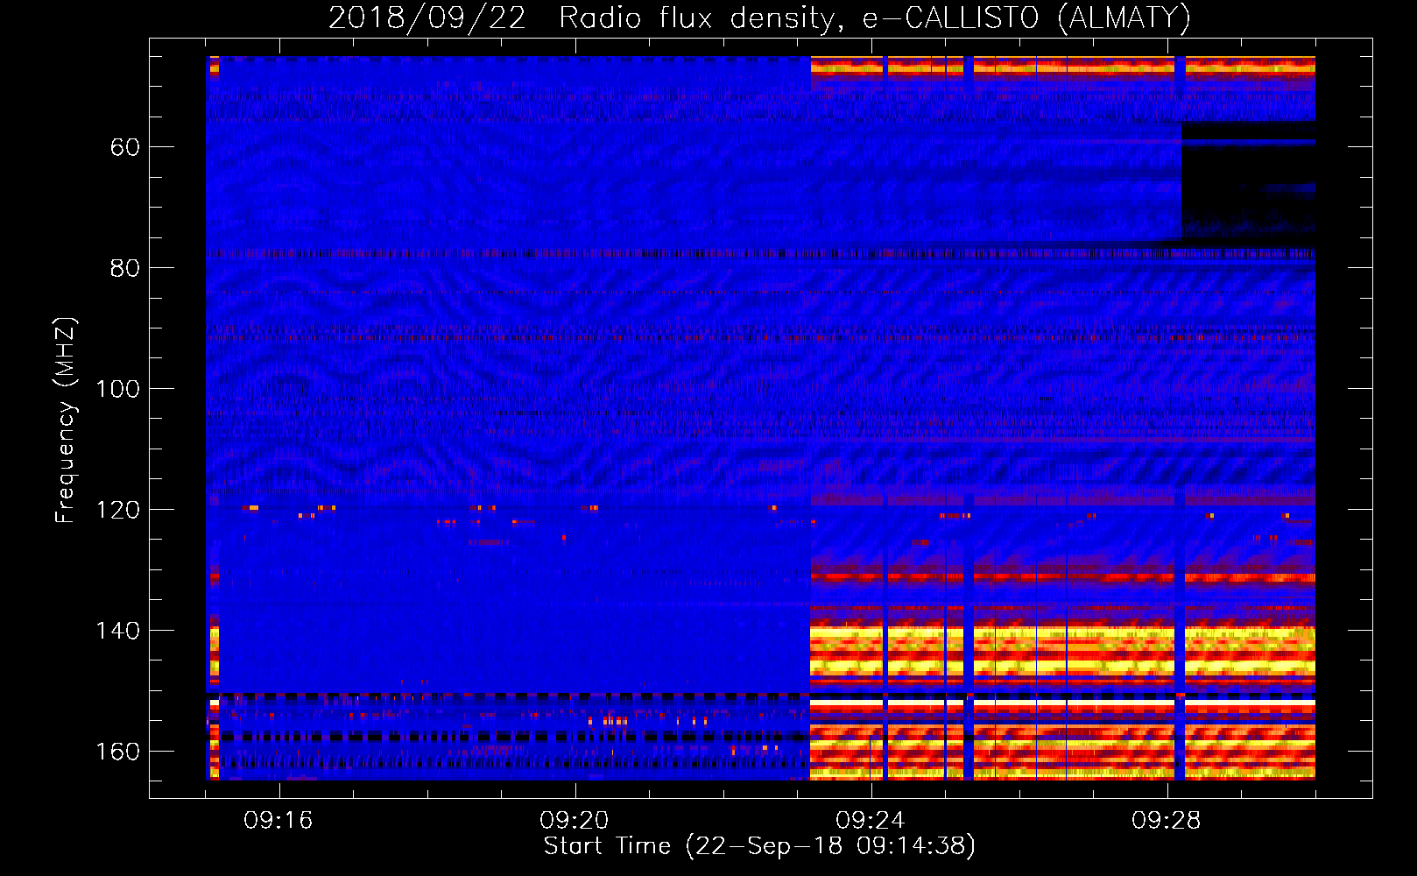Screen dimensions: 1417x876
Task: Click the "Frequency (MHZ)" axis label
Action: pyautogui.click(x=66, y=420)
